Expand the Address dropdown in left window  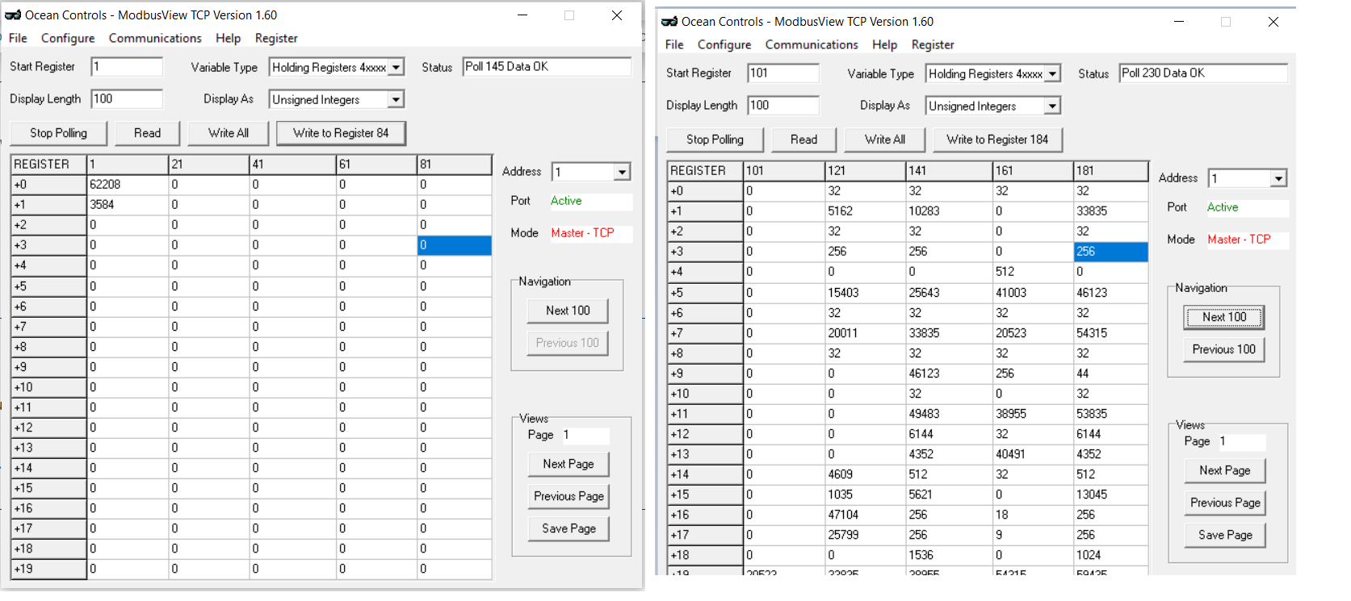pos(622,172)
